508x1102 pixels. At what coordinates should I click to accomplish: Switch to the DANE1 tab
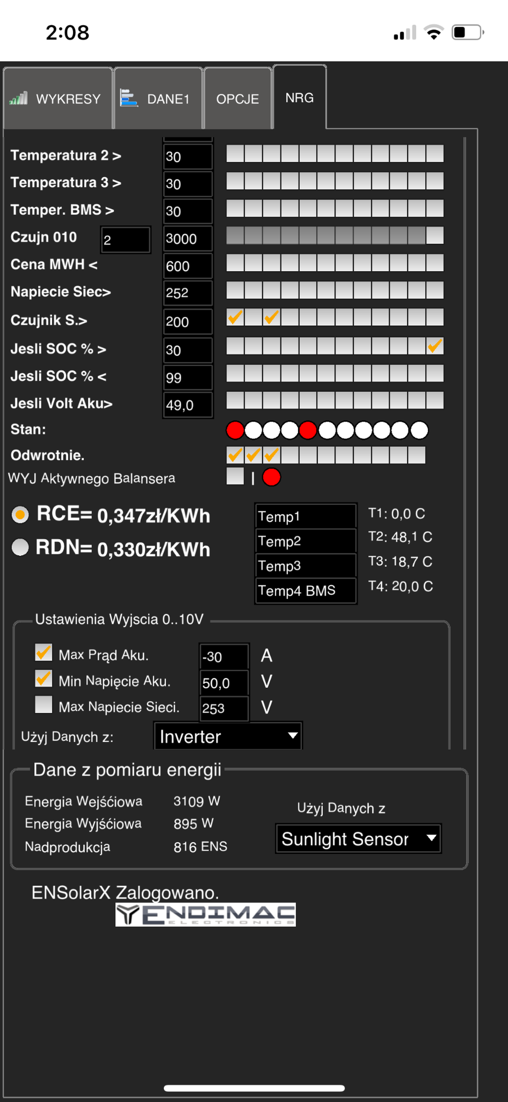[158, 99]
